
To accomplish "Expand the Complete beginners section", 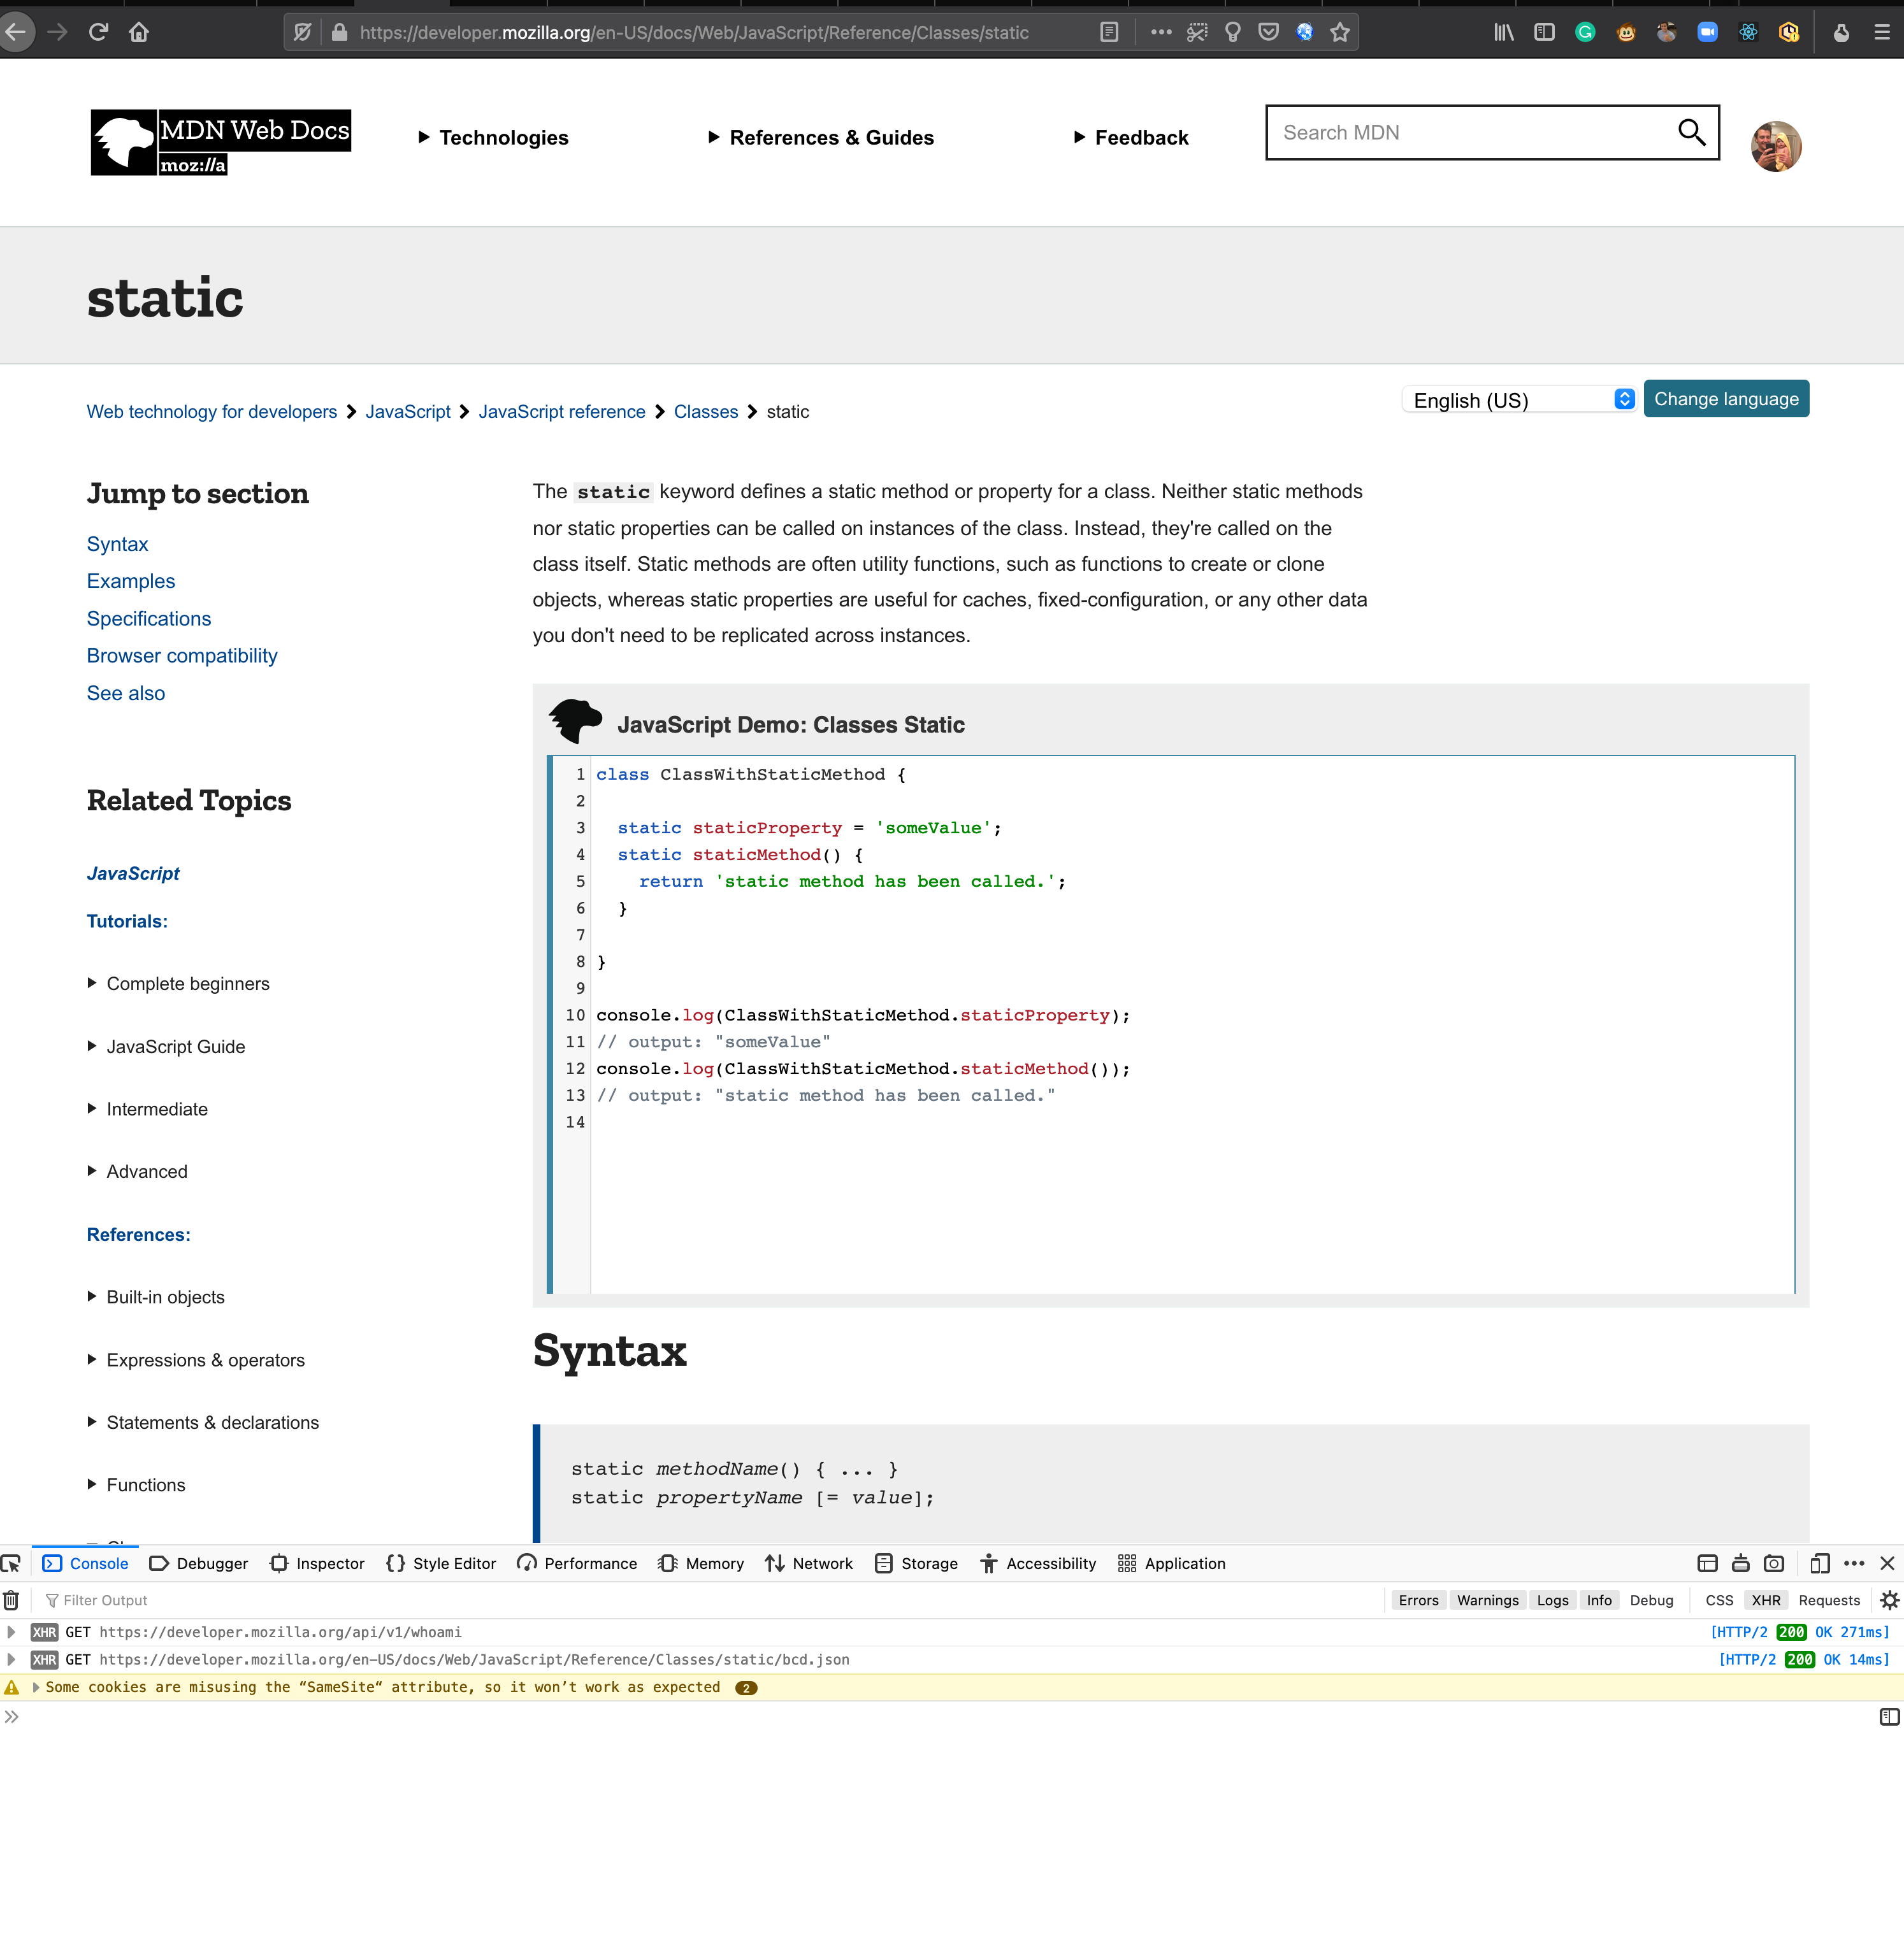I will pyautogui.click(x=187, y=984).
